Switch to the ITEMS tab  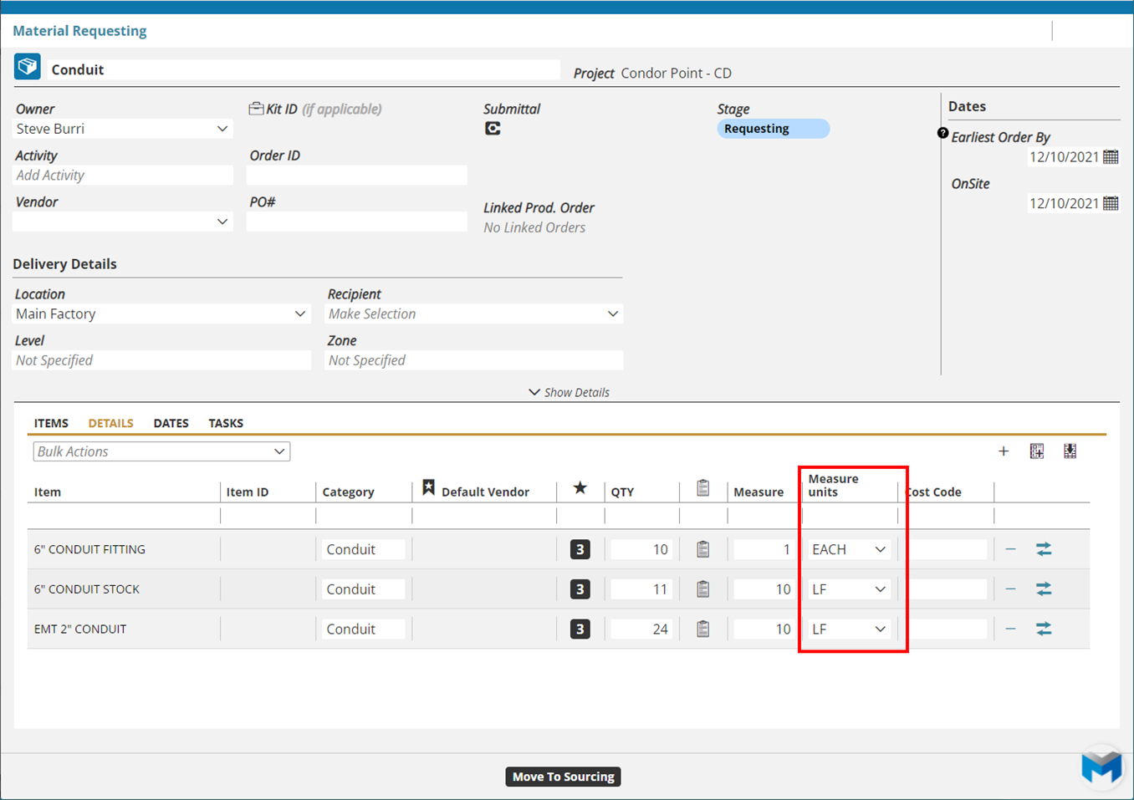pyautogui.click(x=51, y=423)
